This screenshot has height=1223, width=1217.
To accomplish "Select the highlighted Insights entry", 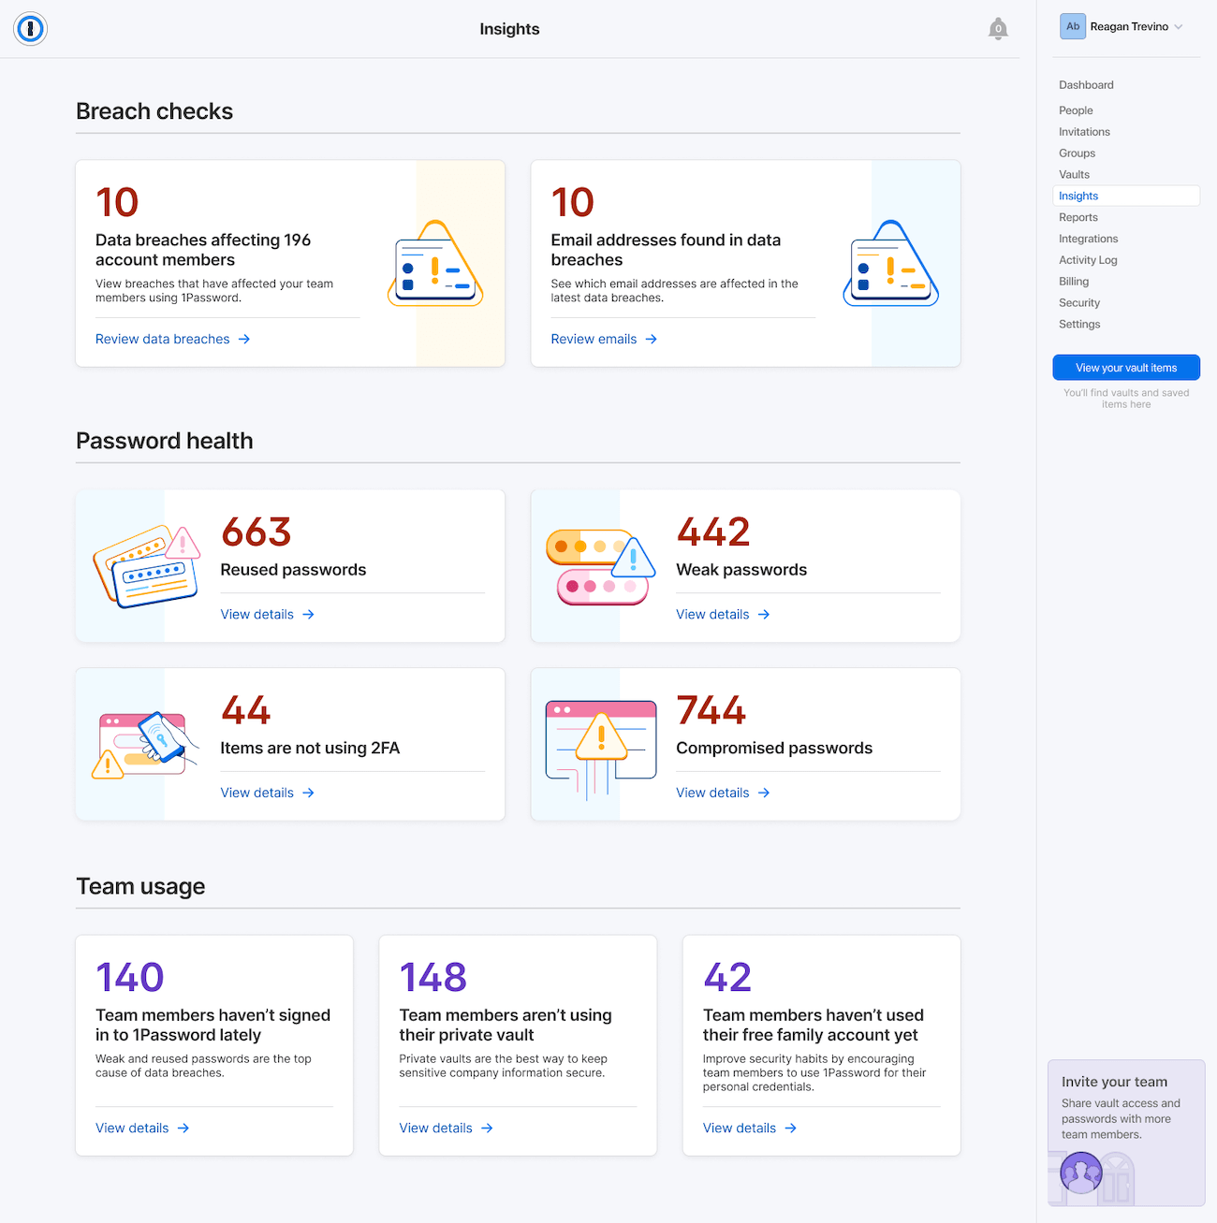I will pyautogui.click(x=1078, y=196).
